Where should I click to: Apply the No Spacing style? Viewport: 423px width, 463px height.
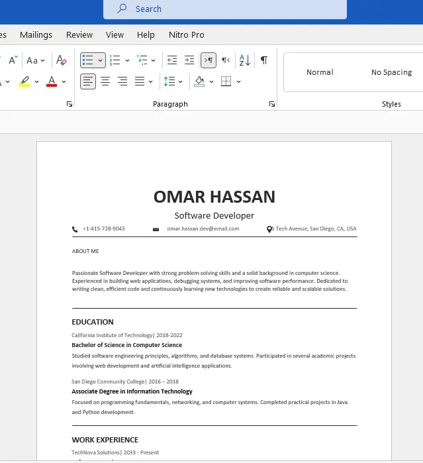tap(391, 72)
